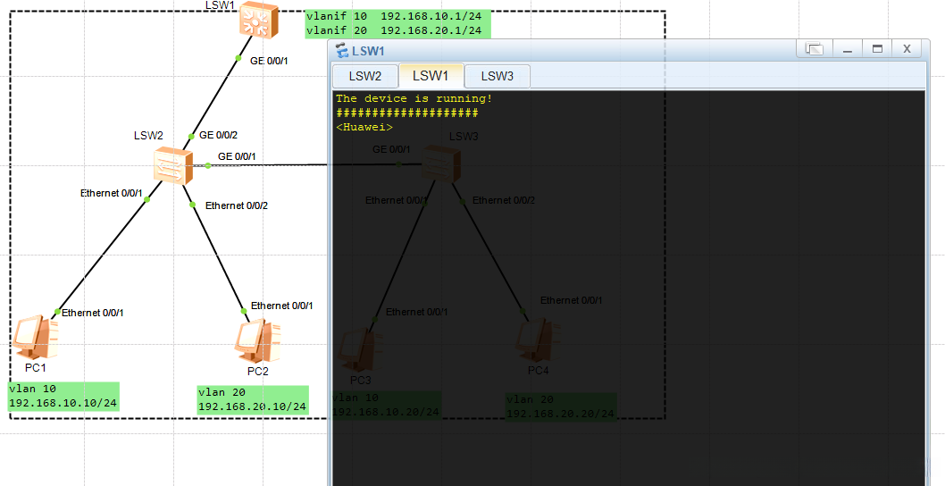Click LSW2's Ethernet 0/0/2 port label
This screenshot has width=945, height=486.
tap(236, 205)
